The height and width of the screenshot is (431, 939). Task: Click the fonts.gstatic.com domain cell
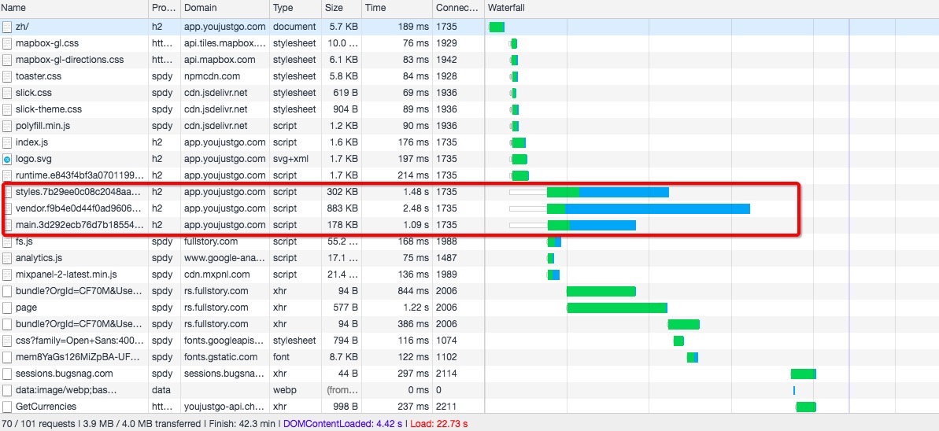(220, 357)
